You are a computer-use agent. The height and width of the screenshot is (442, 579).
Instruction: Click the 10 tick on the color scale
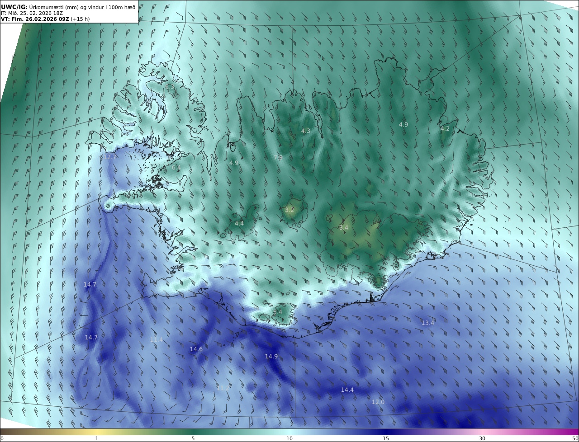pyautogui.click(x=289, y=439)
